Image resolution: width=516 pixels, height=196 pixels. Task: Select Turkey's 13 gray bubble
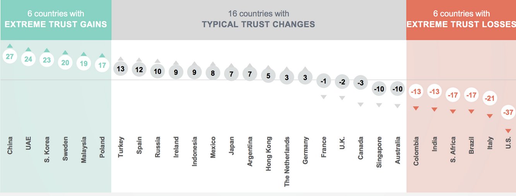point(121,69)
